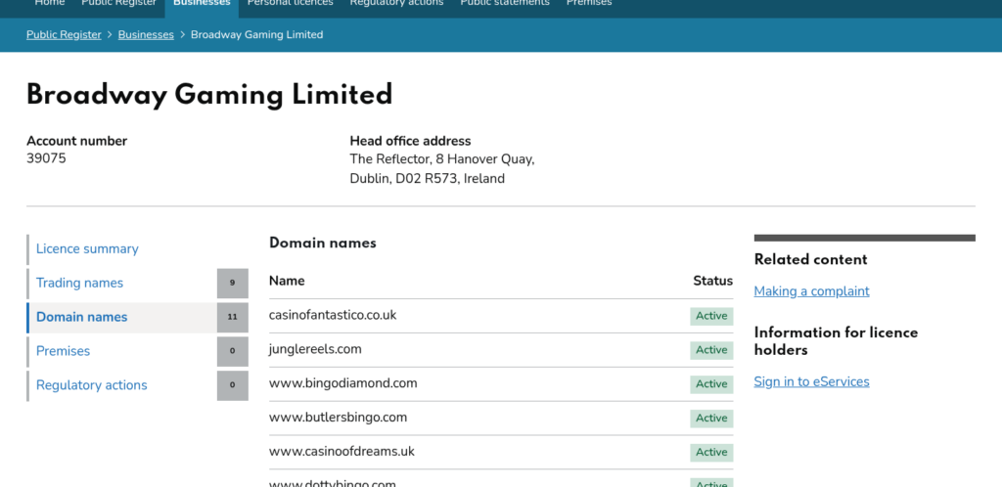Click Active status for www.bingodiamond.com
This screenshot has height=487, width=1002.
[711, 384]
